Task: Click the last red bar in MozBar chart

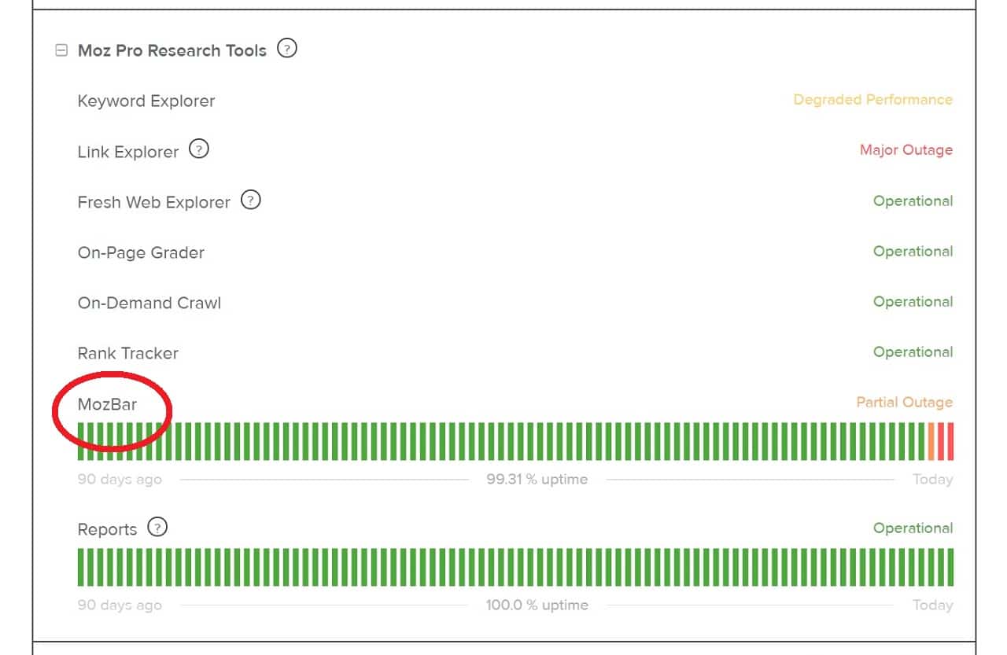Action: [x=950, y=441]
